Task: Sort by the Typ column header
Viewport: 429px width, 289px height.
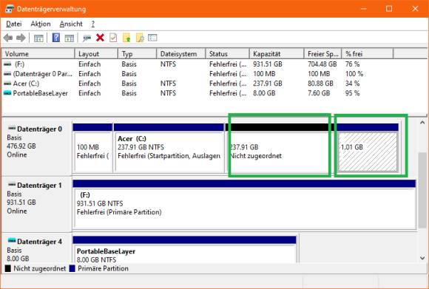Action: (x=137, y=54)
